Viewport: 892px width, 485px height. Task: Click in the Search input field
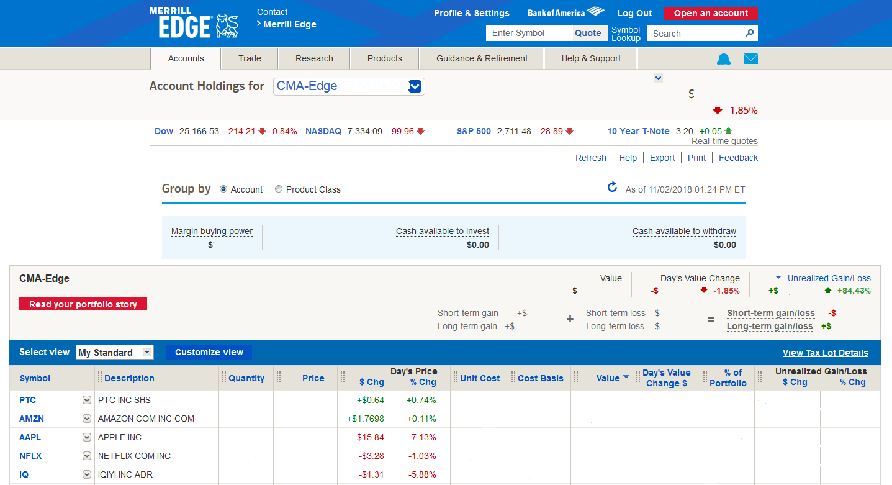pyautogui.click(x=695, y=34)
